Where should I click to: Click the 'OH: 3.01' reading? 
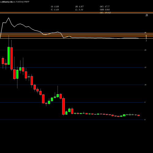point(105,10)
